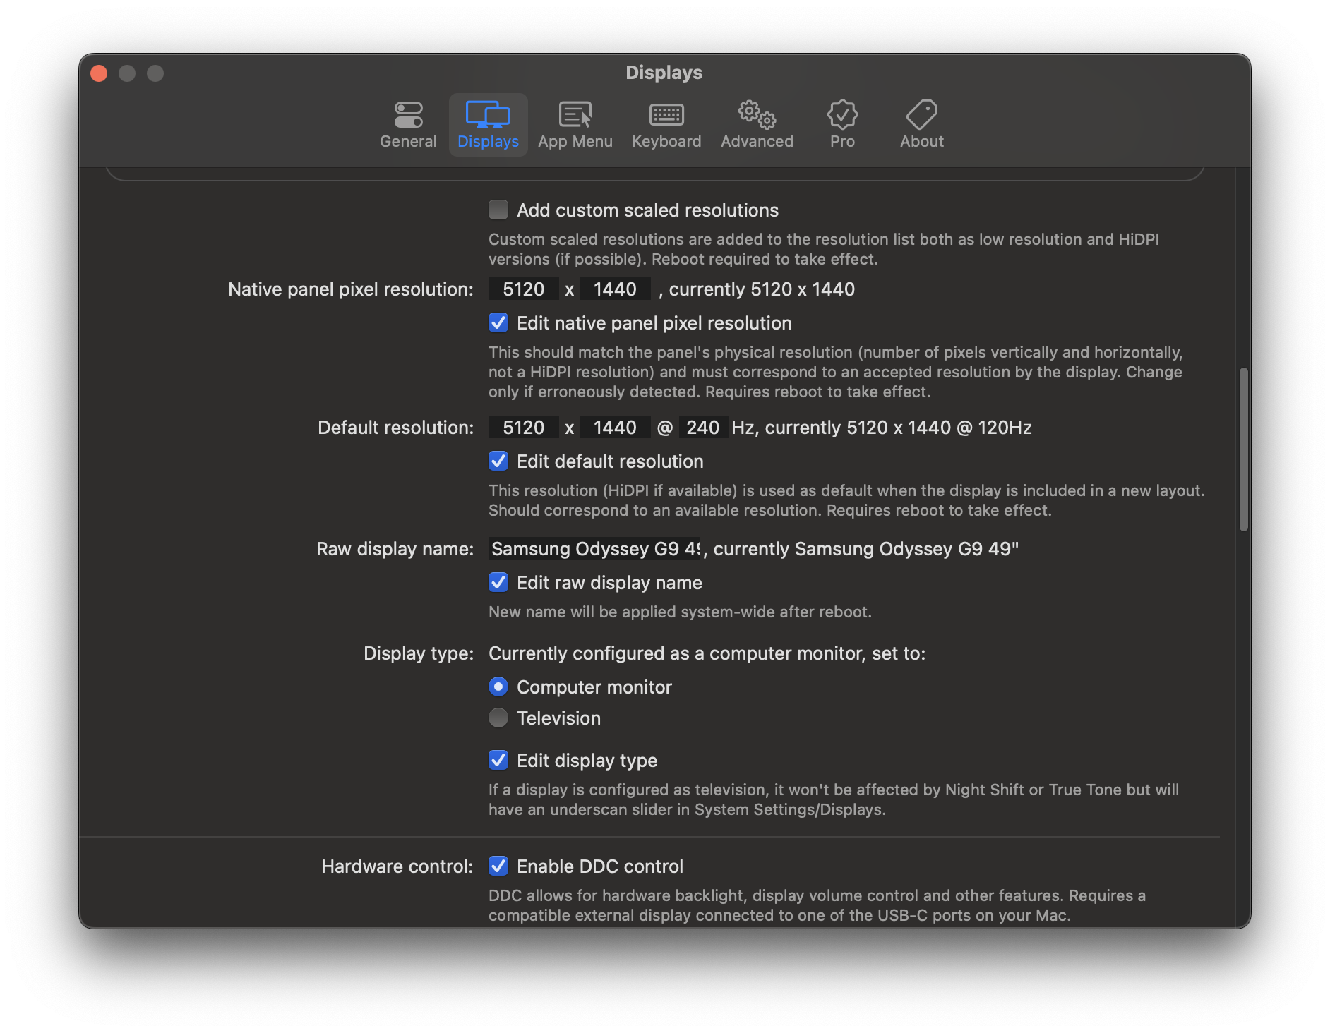This screenshot has width=1330, height=1033.
Task: Uncheck Edit raw display name
Action: click(498, 582)
